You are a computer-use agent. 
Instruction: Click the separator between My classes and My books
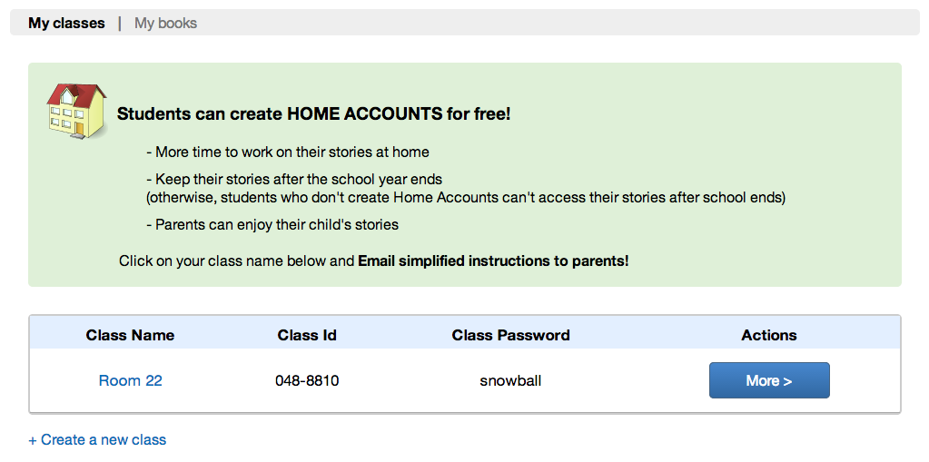pos(119,23)
